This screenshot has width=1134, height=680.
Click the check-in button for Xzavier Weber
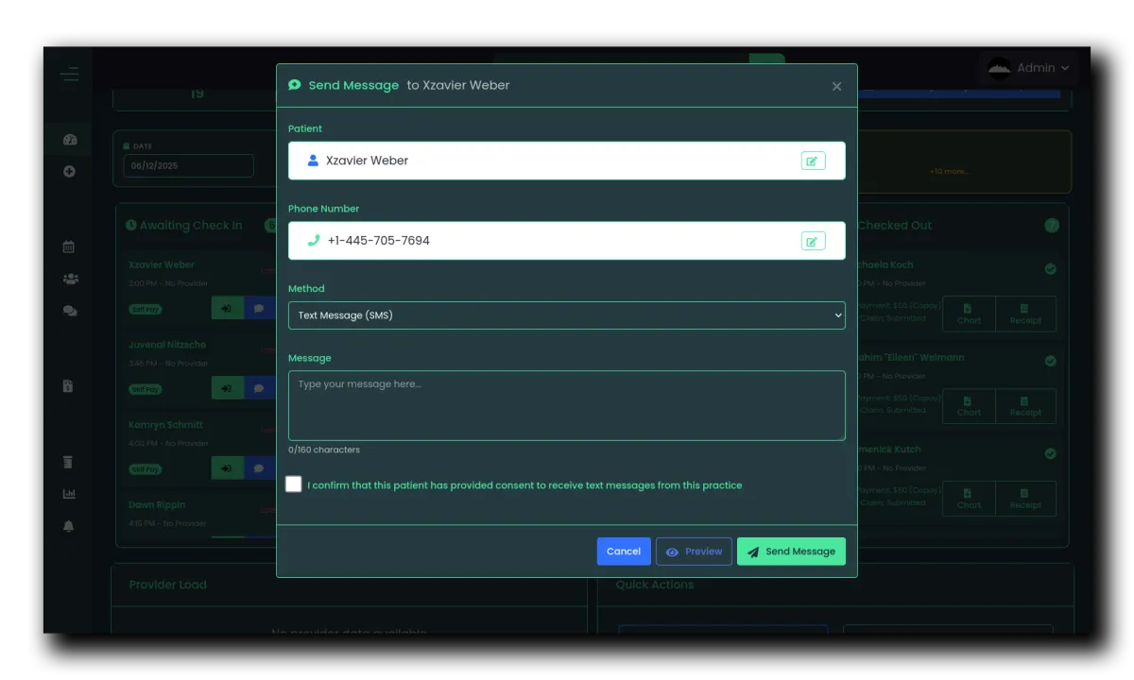coord(227,309)
